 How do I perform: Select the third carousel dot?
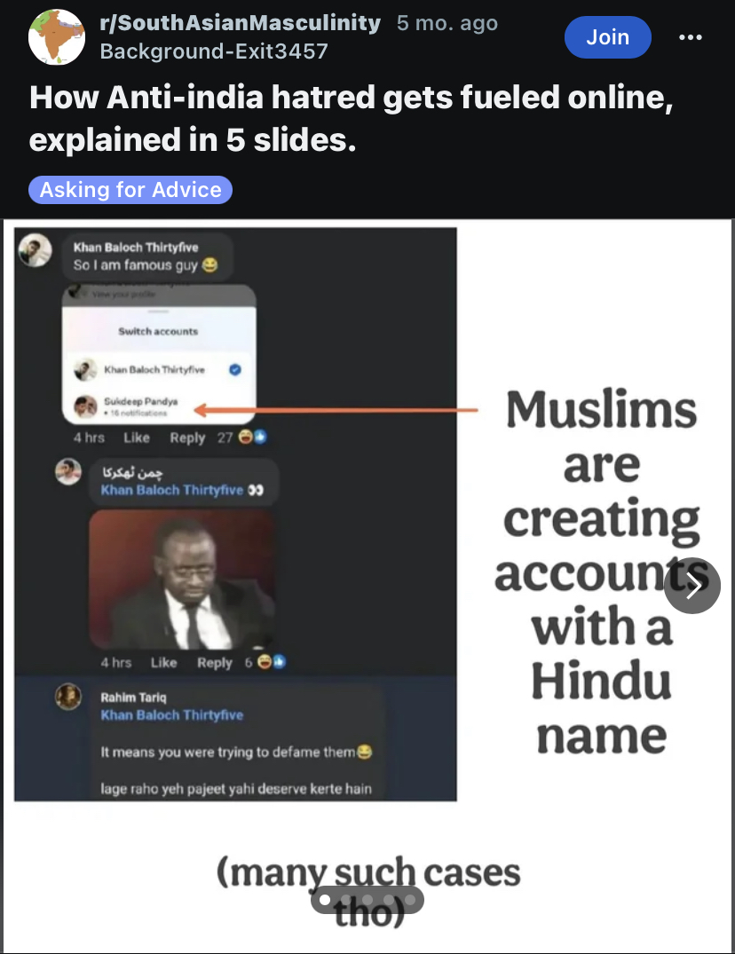click(x=367, y=900)
